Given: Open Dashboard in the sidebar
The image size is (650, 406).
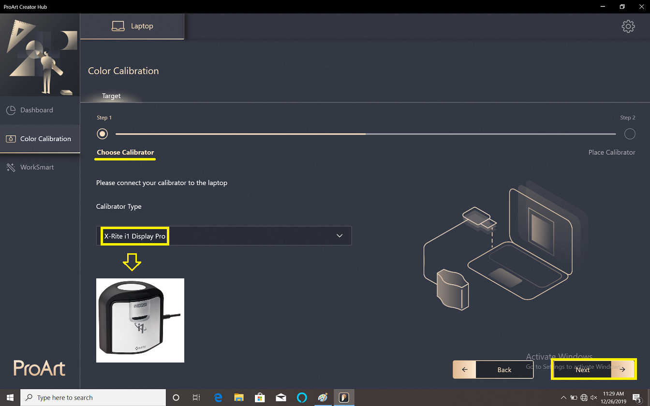Looking at the screenshot, I should pyautogui.click(x=40, y=110).
